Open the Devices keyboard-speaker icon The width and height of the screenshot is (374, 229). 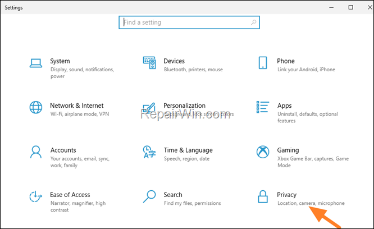[x=149, y=63]
